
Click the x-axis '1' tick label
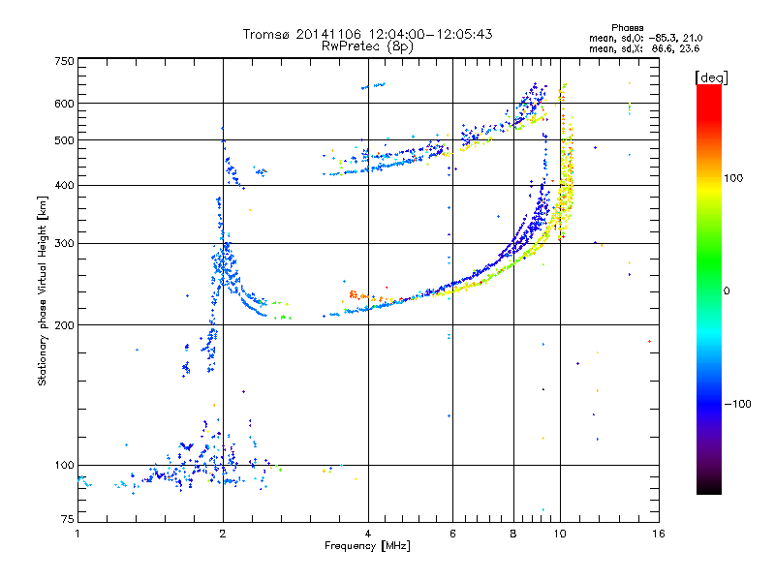[x=77, y=534]
